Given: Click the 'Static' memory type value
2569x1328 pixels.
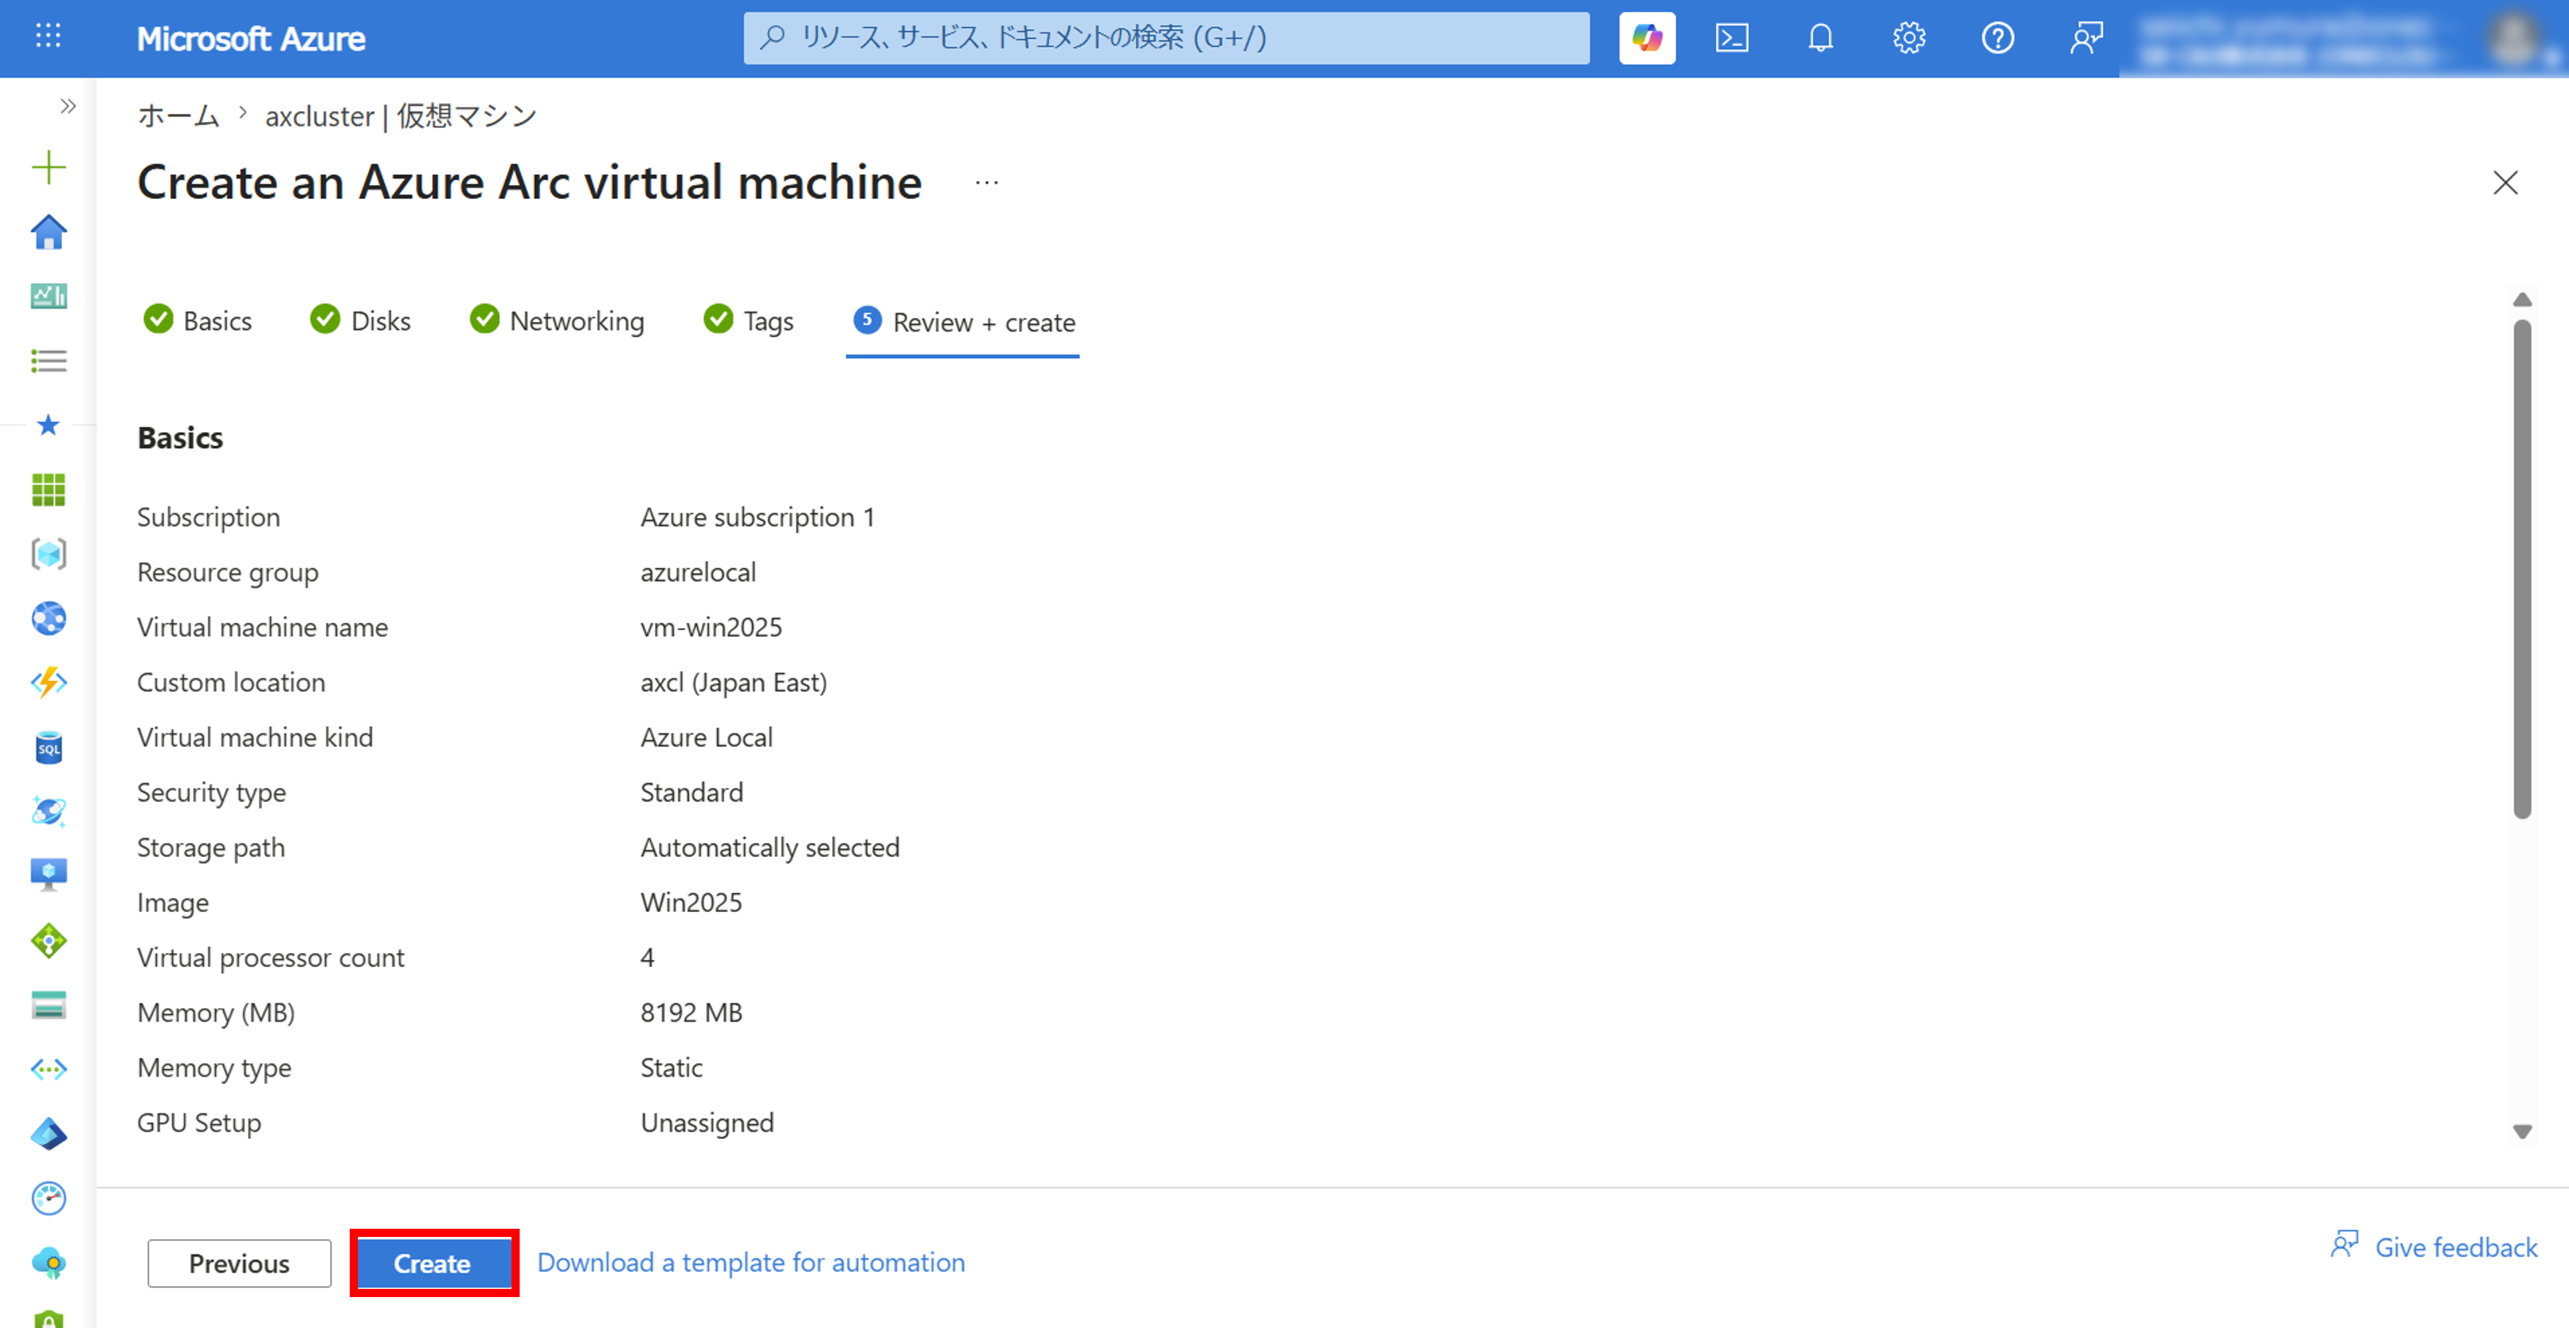Looking at the screenshot, I should click(x=671, y=1067).
